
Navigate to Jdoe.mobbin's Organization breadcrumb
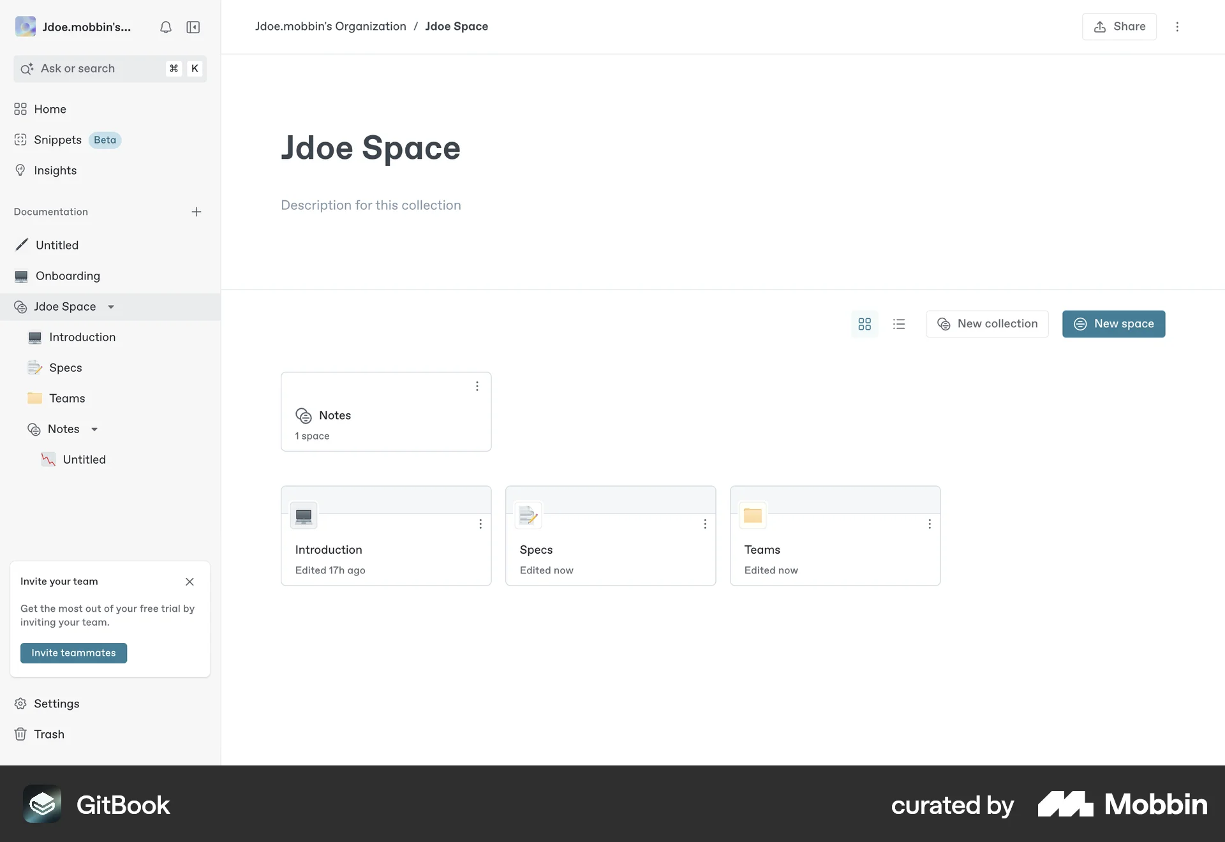point(330,26)
